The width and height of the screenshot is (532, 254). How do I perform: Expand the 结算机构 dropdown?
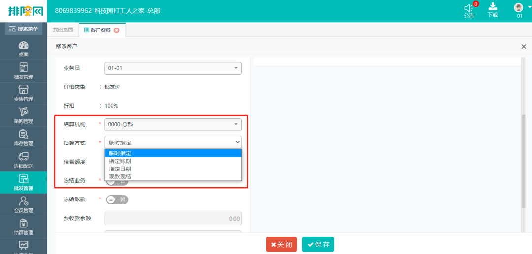pos(173,125)
